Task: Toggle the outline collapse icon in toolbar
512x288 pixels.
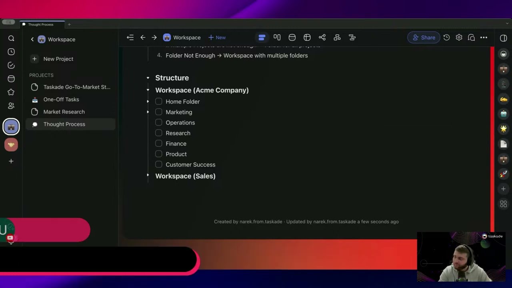Action: [130, 37]
